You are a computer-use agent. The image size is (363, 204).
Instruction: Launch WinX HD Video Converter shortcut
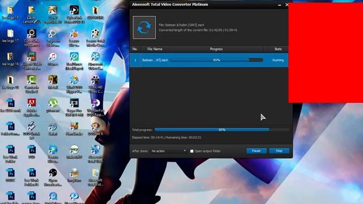click(95, 84)
